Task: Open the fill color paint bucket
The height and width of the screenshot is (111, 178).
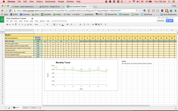Action: 68,24
